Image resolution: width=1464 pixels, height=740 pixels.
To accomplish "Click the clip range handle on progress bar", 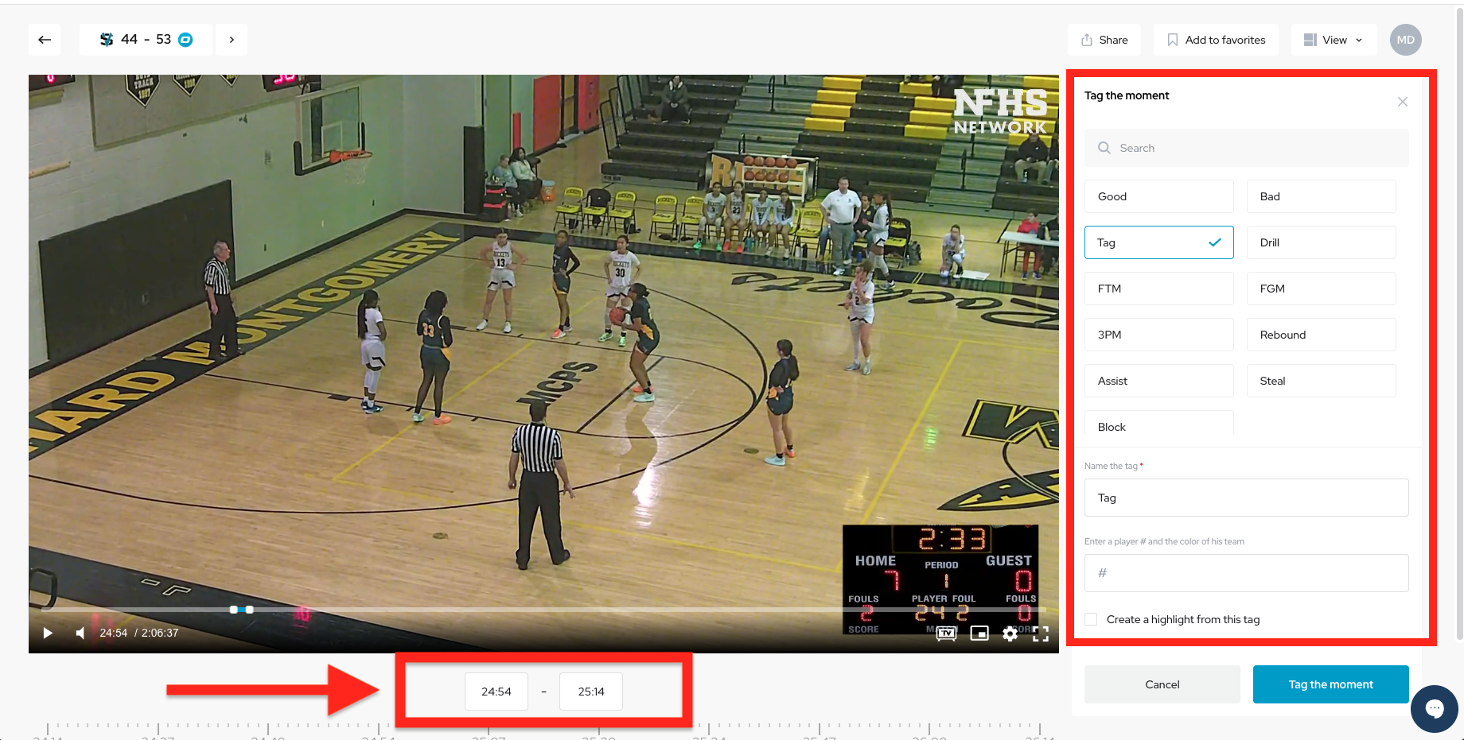I will 242,610.
